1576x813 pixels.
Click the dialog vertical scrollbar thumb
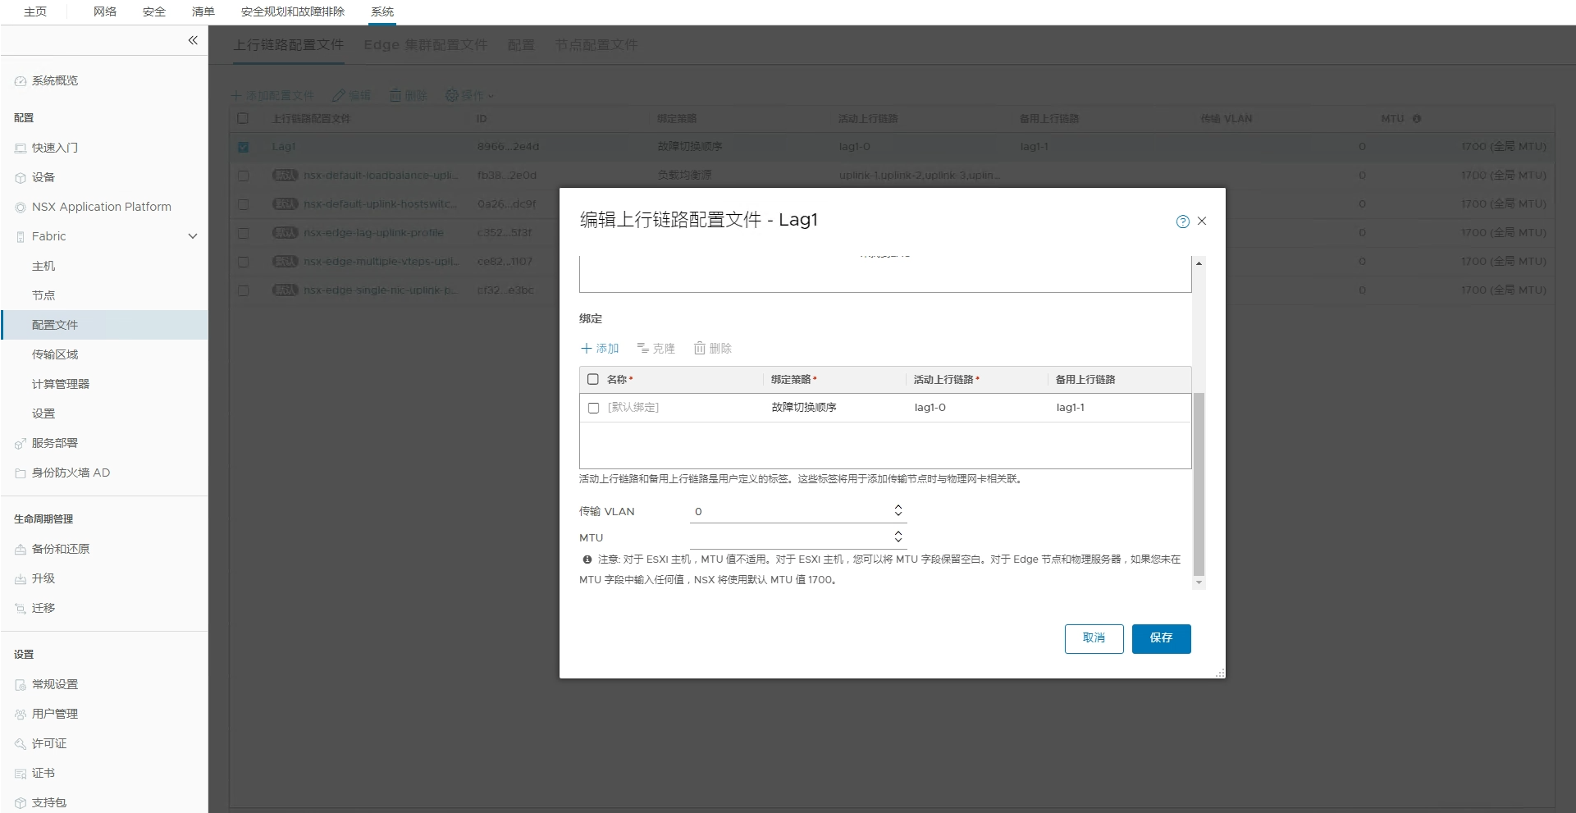click(1199, 484)
